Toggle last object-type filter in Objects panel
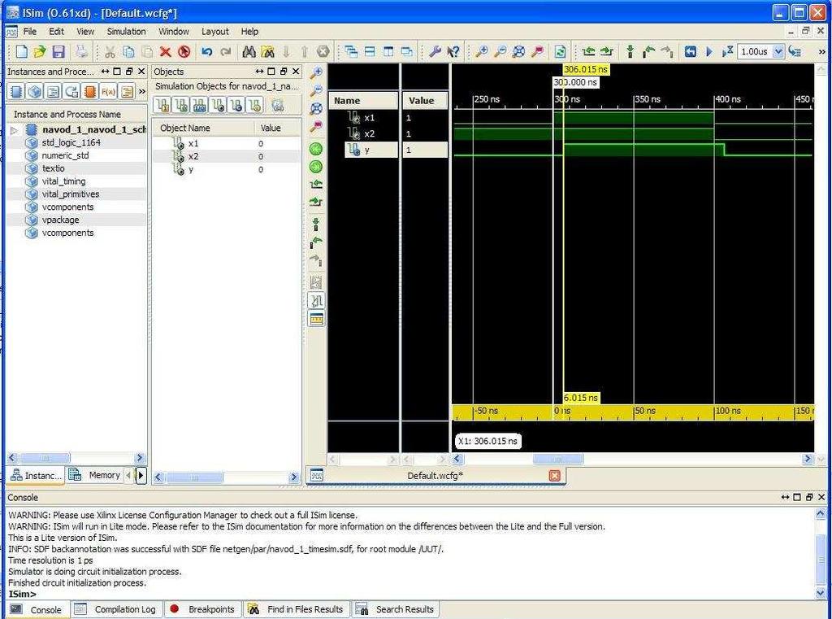 tap(254, 106)
